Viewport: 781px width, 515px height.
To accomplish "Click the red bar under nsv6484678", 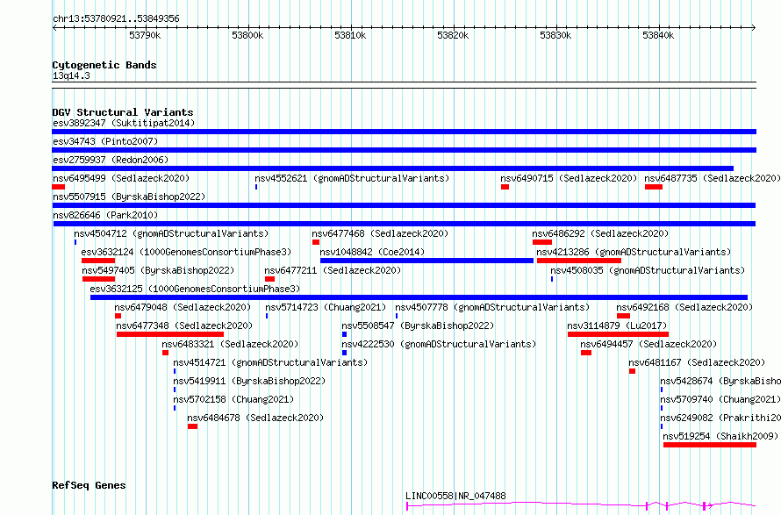I will pos(192,426).
